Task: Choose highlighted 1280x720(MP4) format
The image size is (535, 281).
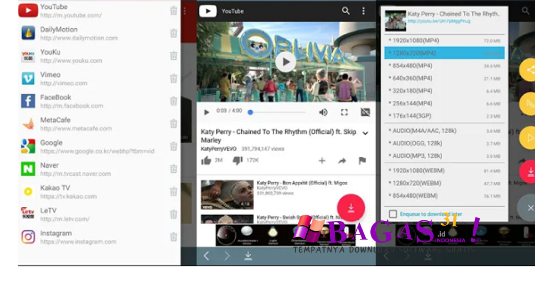Action: 444,53
